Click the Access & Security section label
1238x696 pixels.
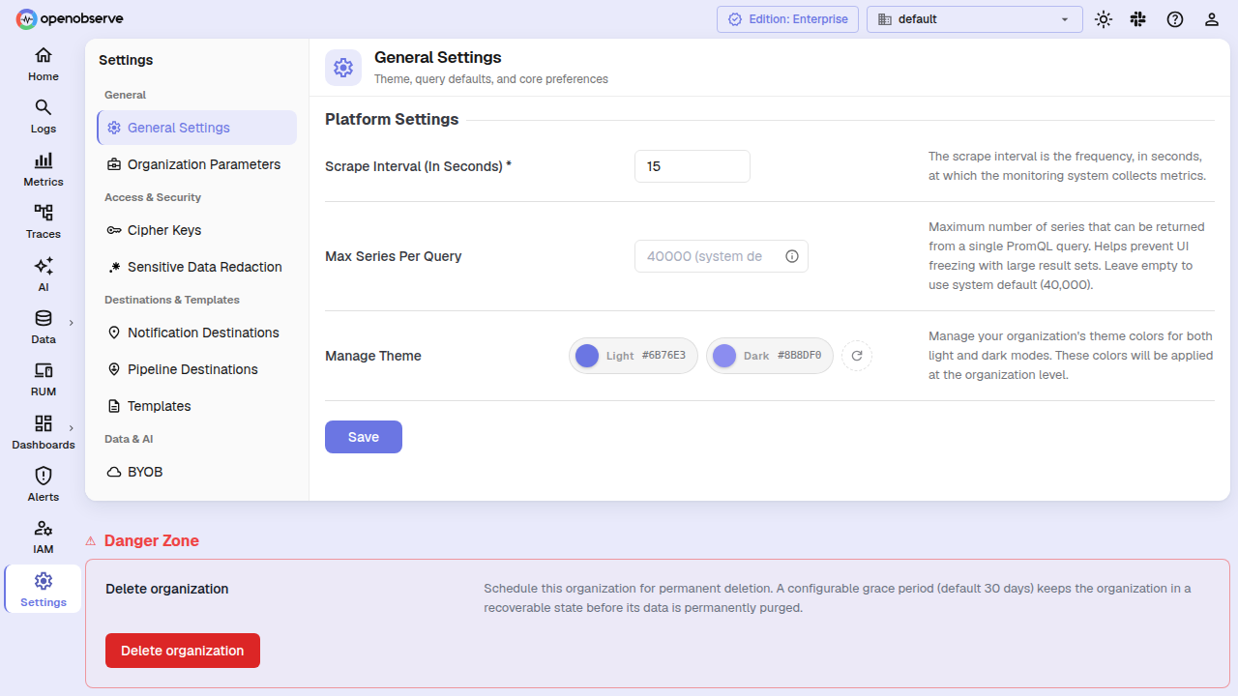tap(153, 197)
